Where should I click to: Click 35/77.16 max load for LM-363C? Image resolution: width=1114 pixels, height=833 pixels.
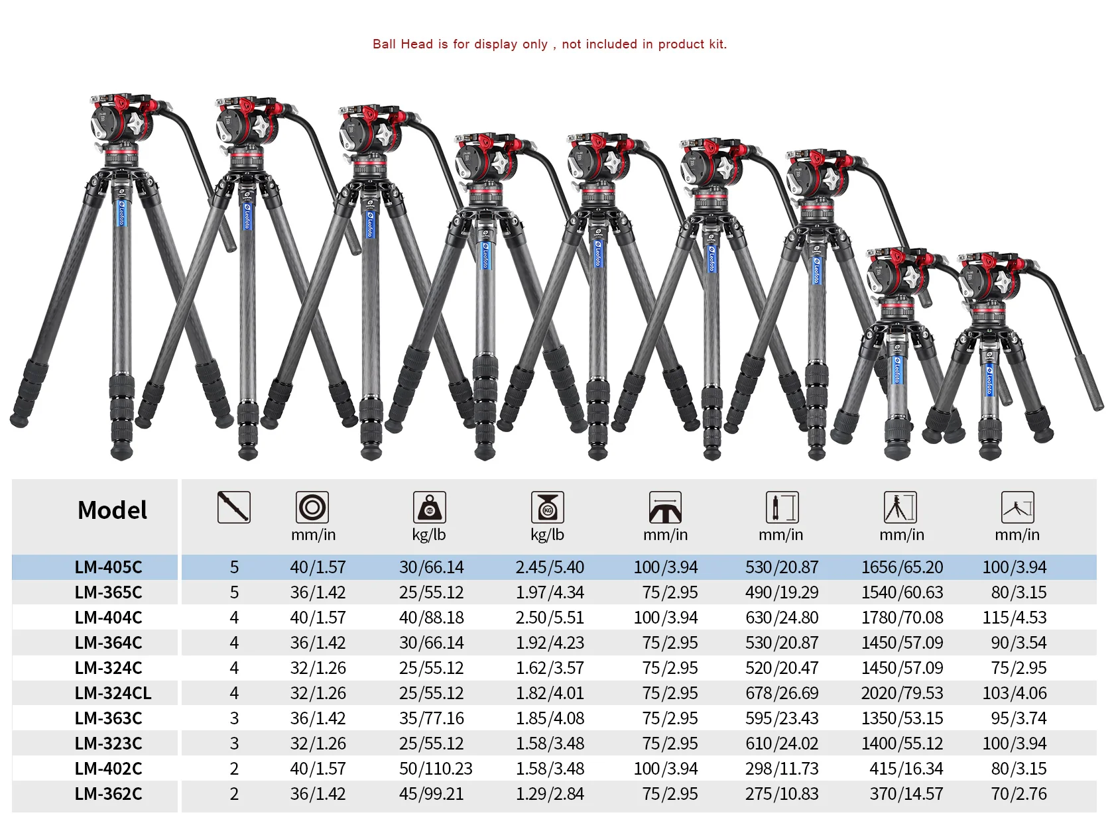point(432,718)
